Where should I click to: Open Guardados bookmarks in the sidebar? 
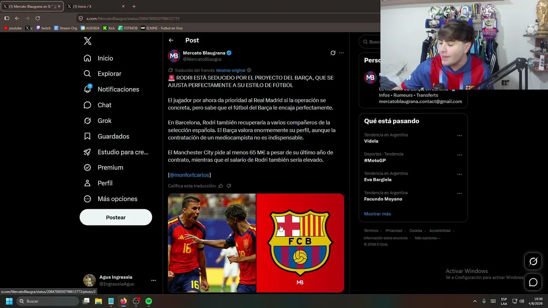(x=107, y=136)
